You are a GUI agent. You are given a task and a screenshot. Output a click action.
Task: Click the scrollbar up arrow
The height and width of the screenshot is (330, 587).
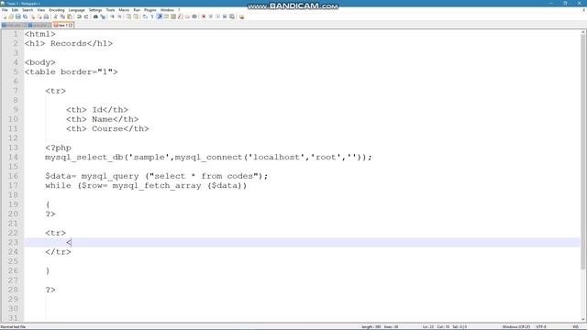tap(583, 33)
